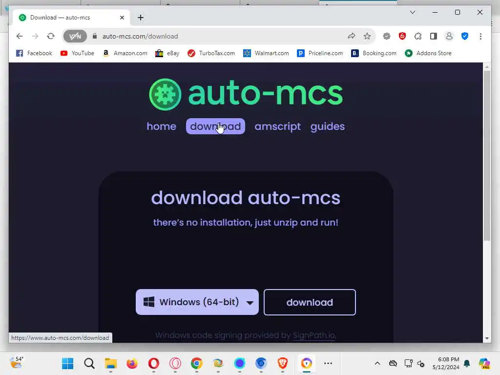Open the guides nav item
The height and width of the screenshot is (375, 500).
(x=328, y=126)
